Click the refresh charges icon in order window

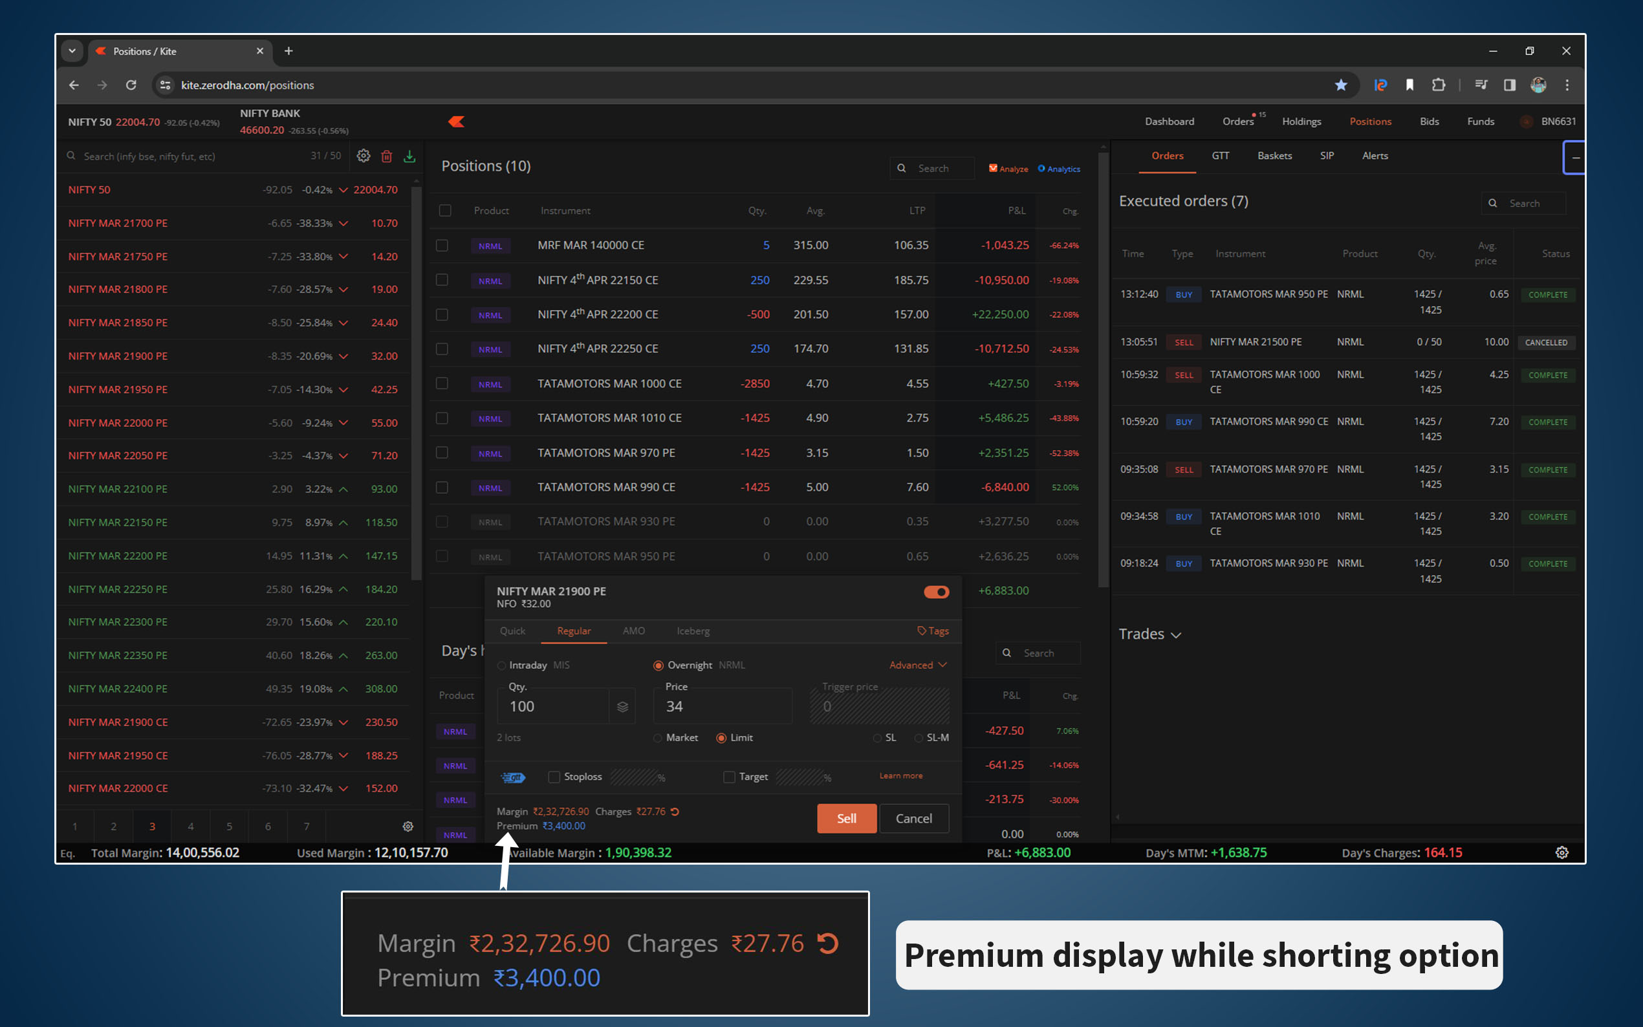[675, 812]
